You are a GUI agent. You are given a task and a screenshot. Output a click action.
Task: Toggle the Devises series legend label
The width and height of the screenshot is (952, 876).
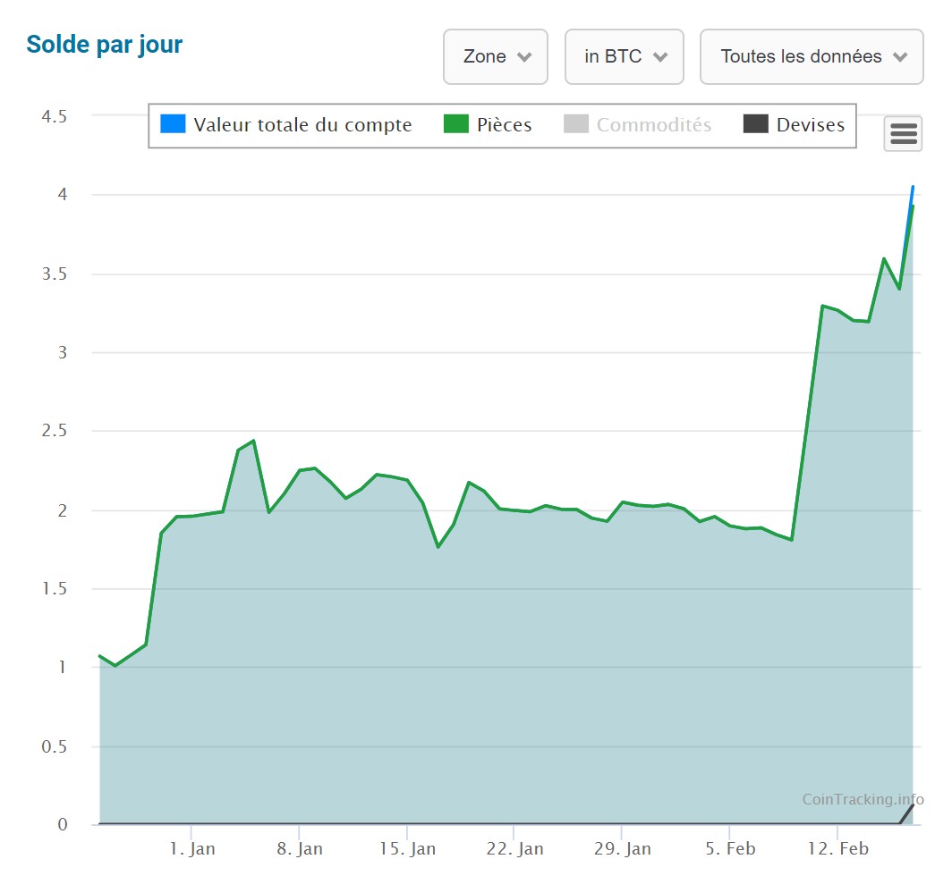(x=810, y=125)
